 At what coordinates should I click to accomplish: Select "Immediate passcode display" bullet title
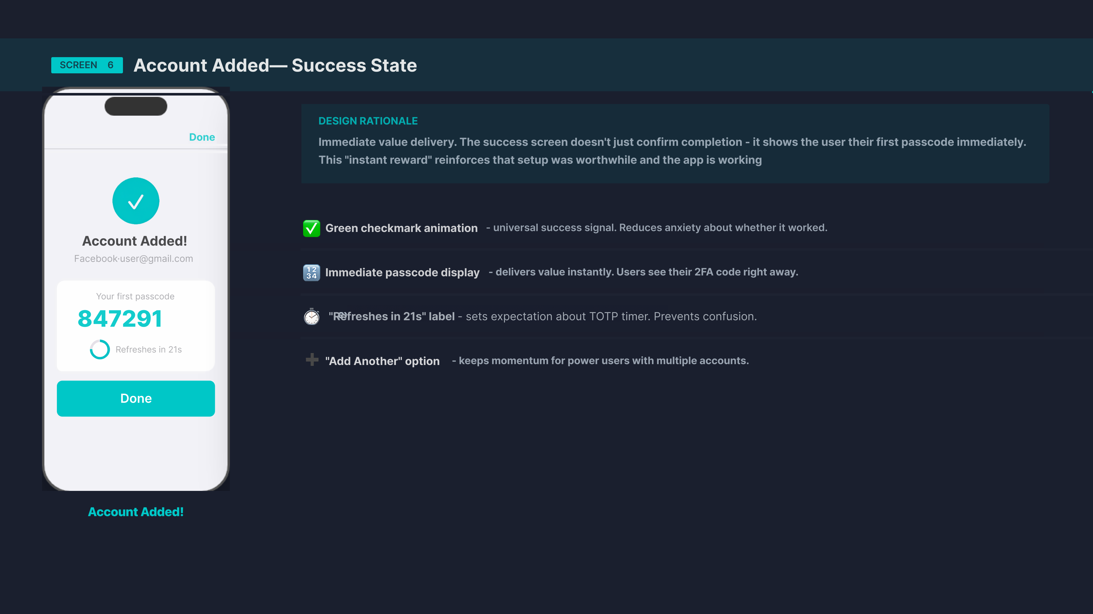coord(402,273)
